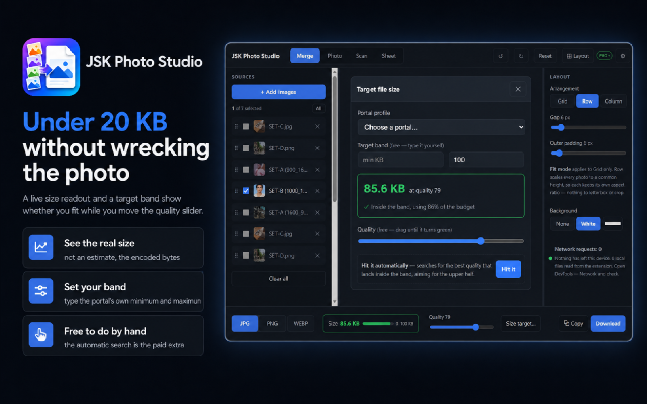This screenshot has width=647, height=404.
Task: Uncheck the SET-B (1000_1... checkbox
Action: coord(246,191)
